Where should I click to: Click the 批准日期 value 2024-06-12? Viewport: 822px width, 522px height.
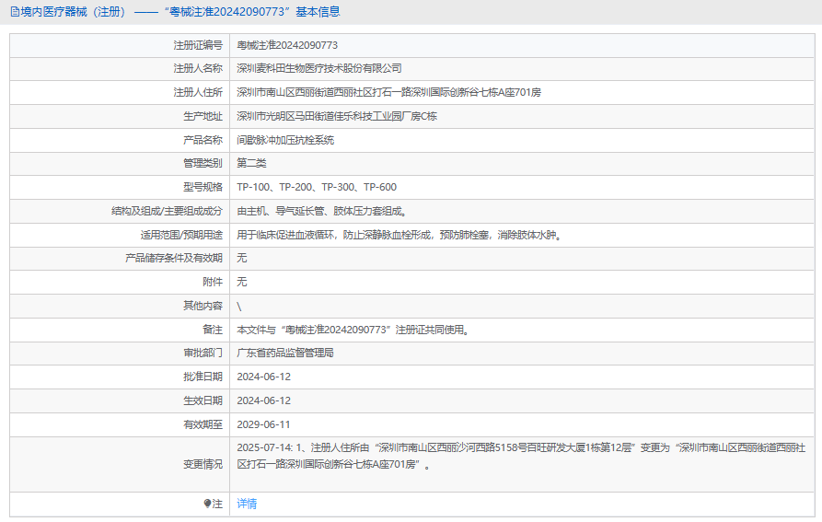263,377
